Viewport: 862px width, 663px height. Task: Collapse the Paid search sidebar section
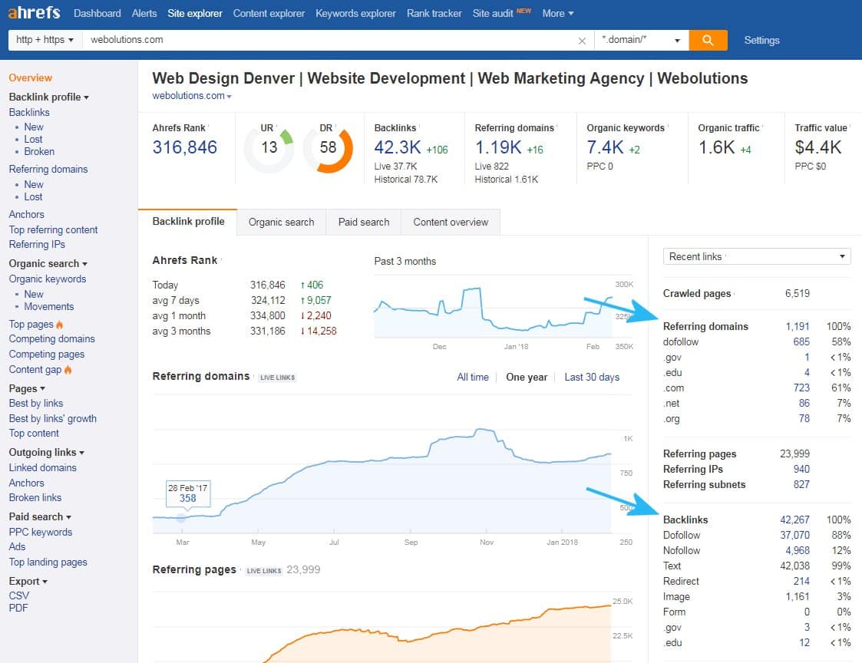40,516
